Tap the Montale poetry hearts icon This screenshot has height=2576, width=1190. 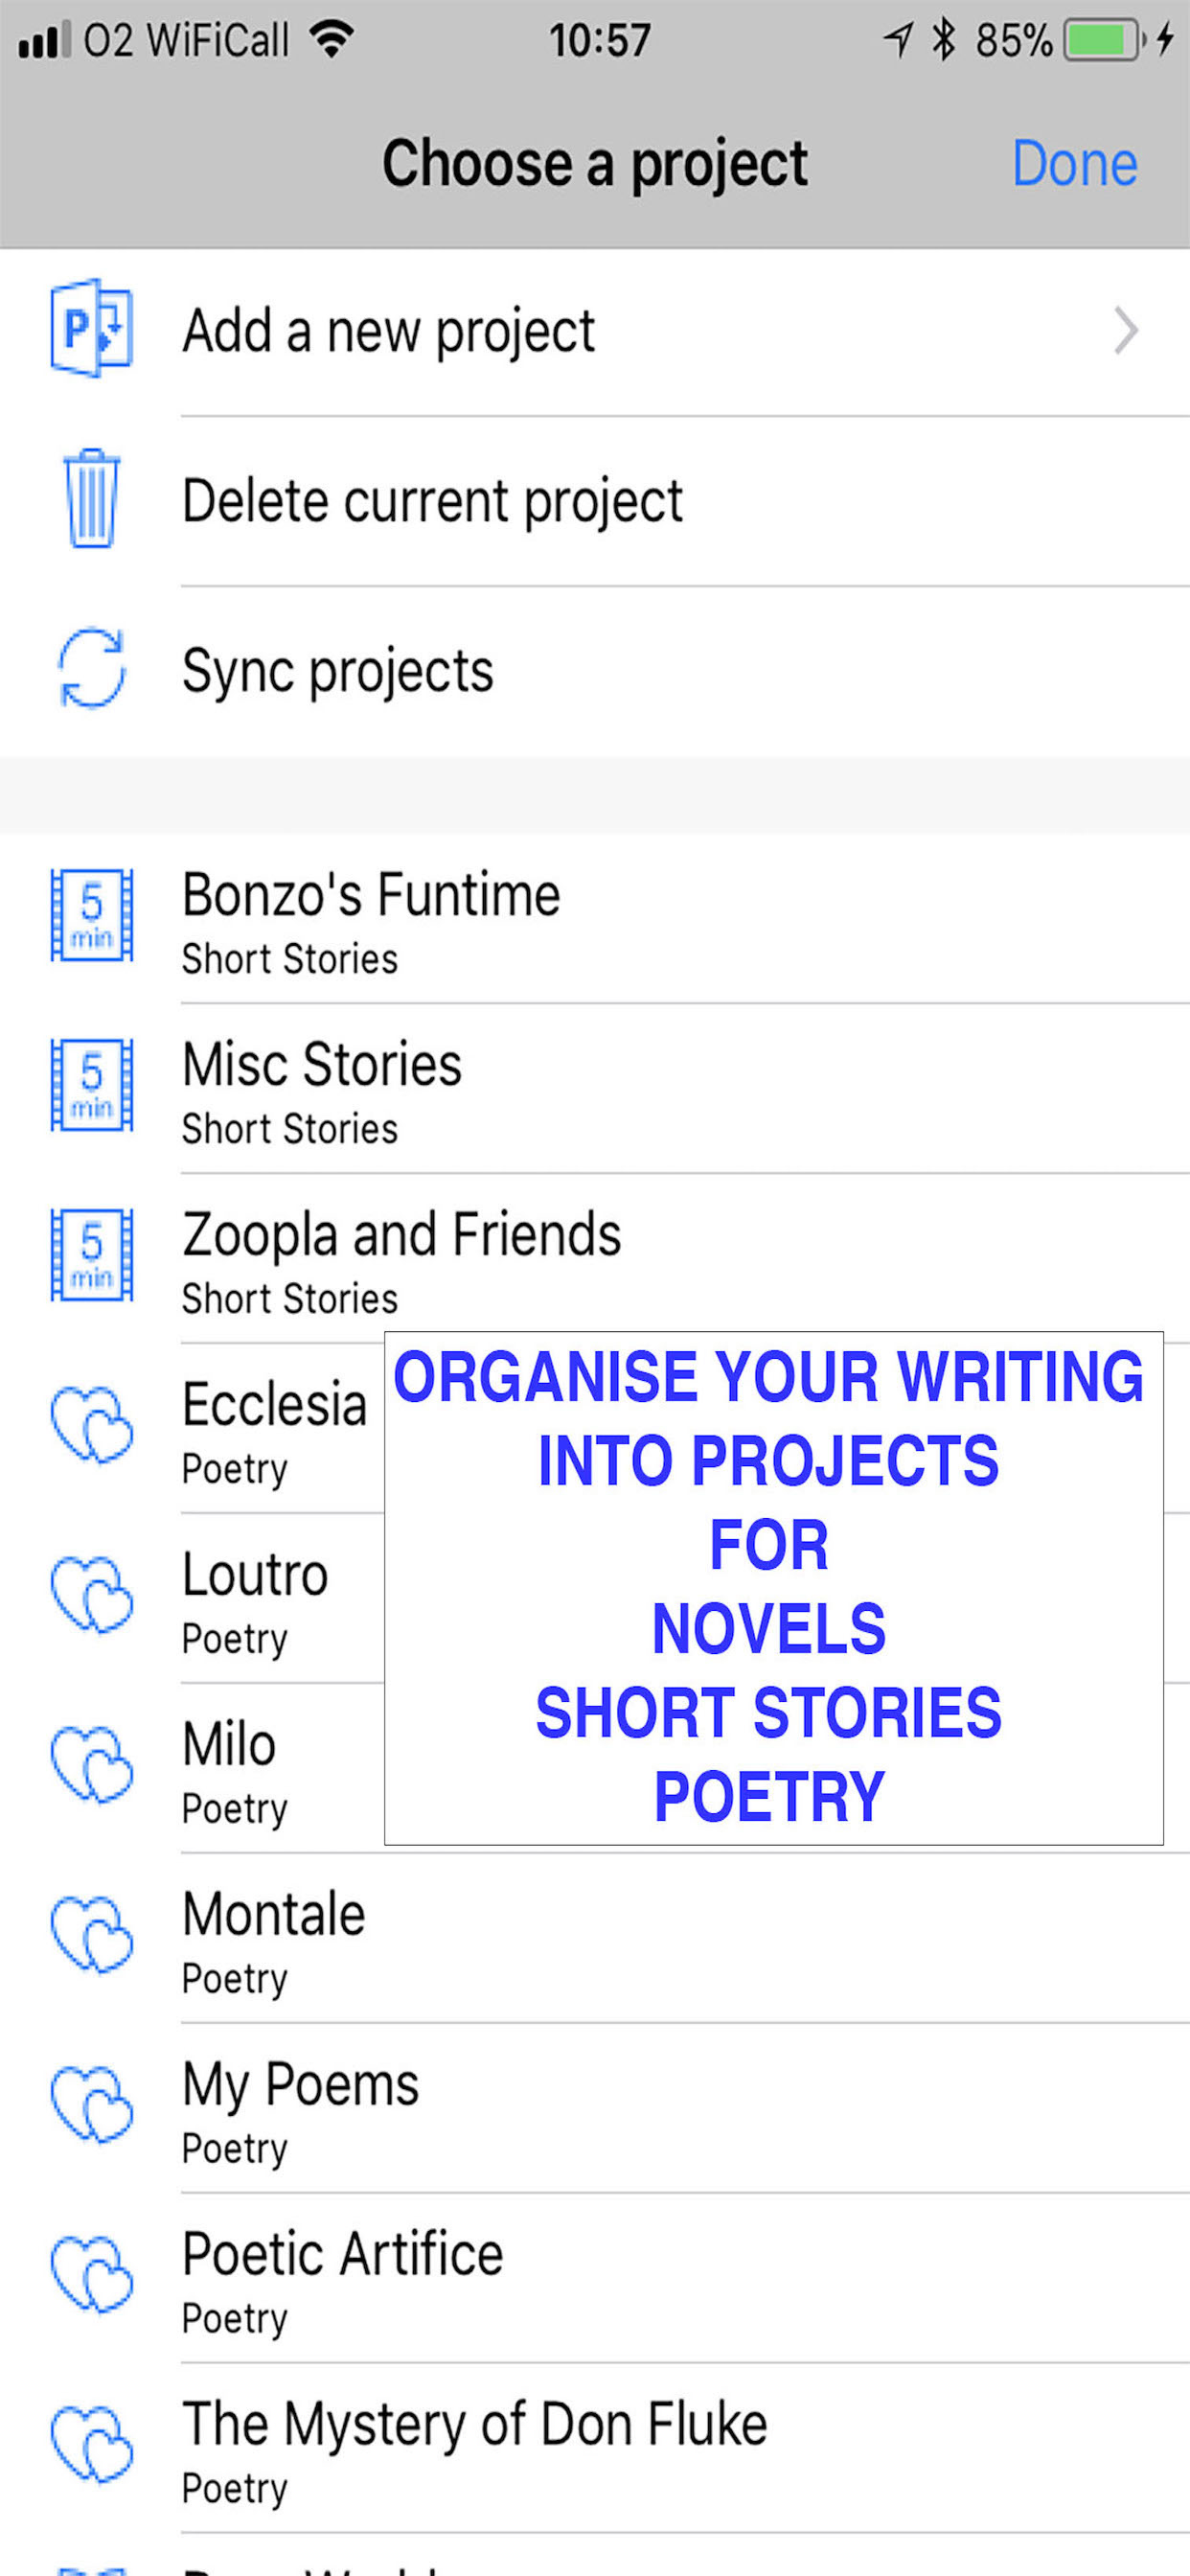point(91,1935)
